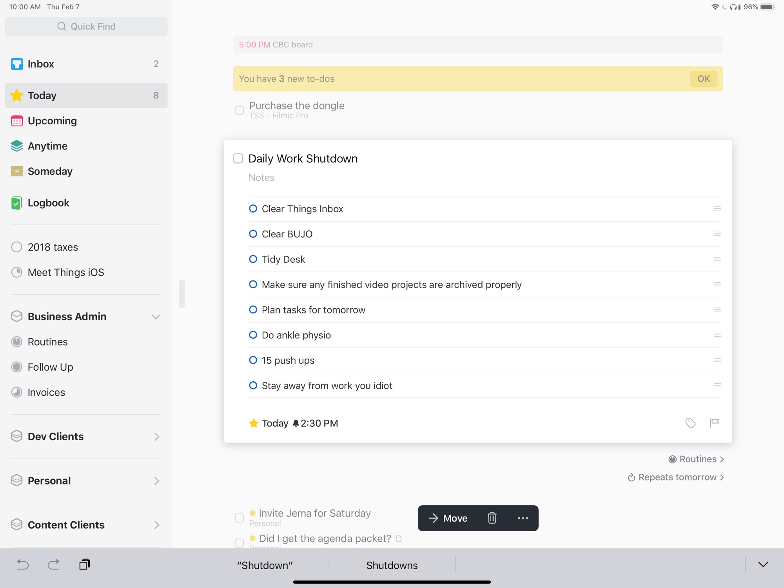The height and width of the screenshot is (588, 784).
Task: Open the Upcoming list
Action: 52,121
